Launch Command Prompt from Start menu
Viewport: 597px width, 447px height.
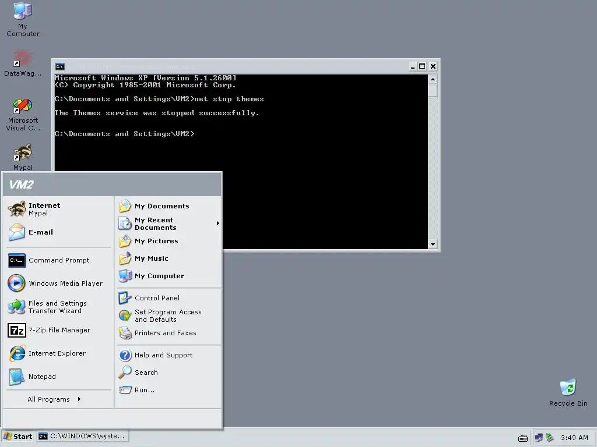click(59, 260)
